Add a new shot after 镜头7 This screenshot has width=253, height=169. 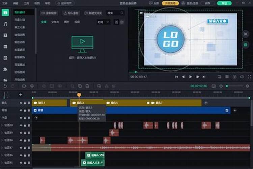pyautogui.click(x=206, y=103)
